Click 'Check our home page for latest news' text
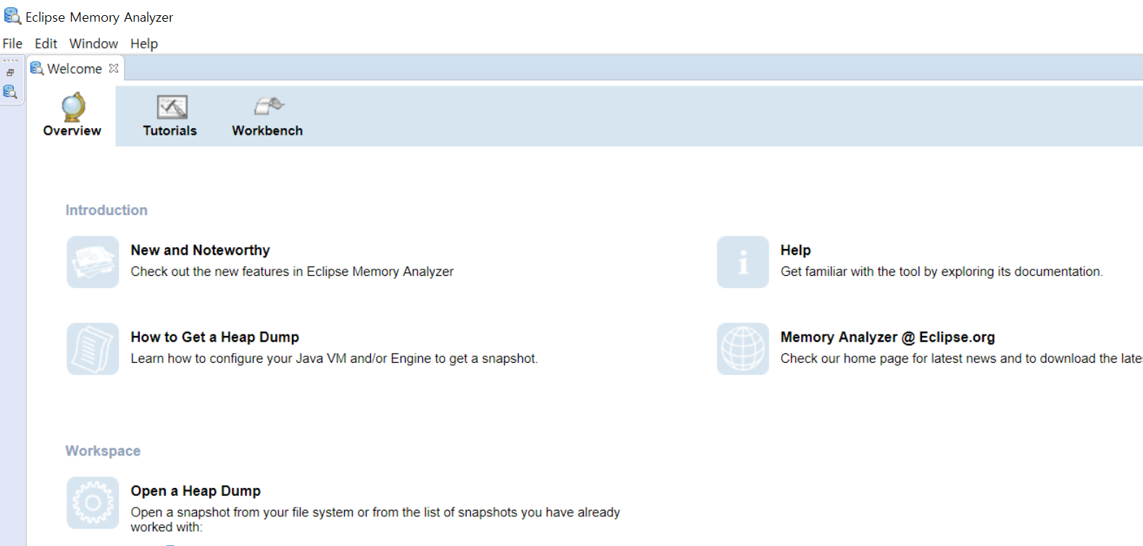This screenshot has height=546, width=1143. (961, 358)
